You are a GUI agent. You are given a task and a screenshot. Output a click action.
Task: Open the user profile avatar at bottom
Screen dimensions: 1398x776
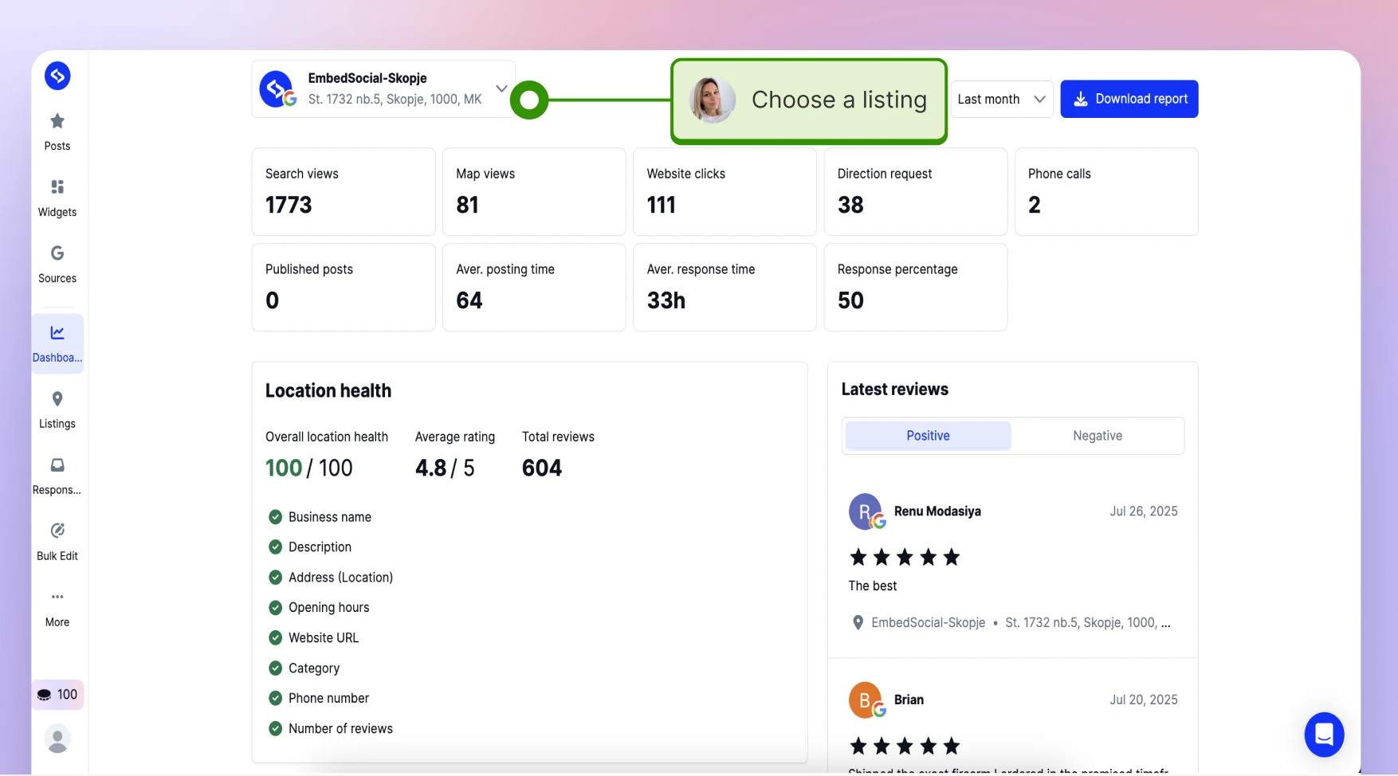57,739
